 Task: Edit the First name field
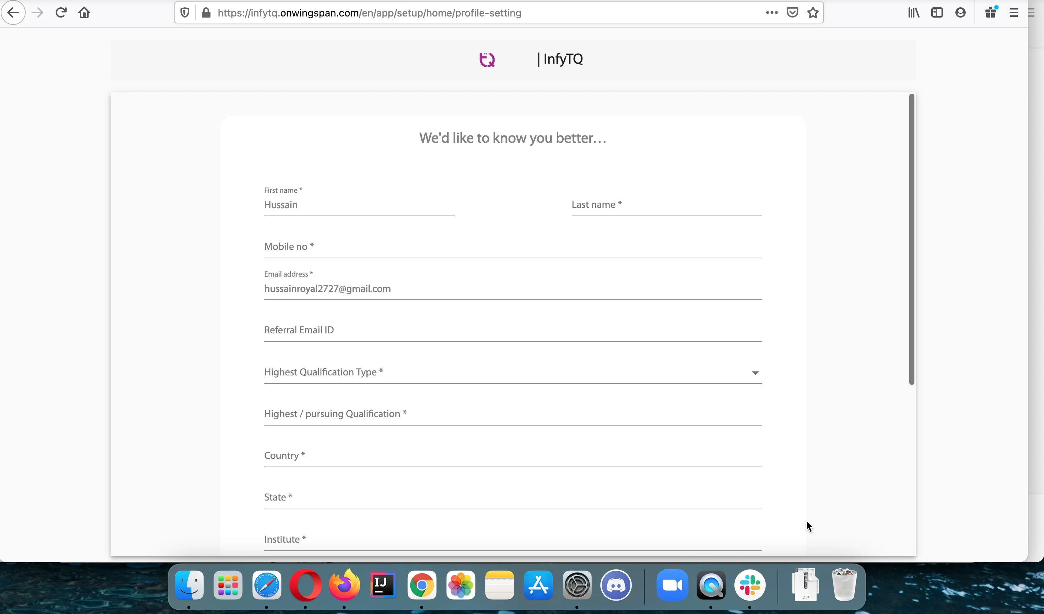click(x=359, y=205)
